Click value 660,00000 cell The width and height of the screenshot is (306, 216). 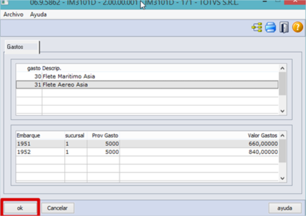click(199, 144)
